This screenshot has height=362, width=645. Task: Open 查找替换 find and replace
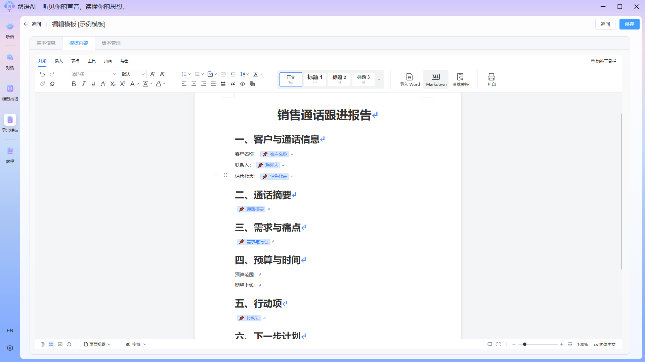click(x=461, y=80)
